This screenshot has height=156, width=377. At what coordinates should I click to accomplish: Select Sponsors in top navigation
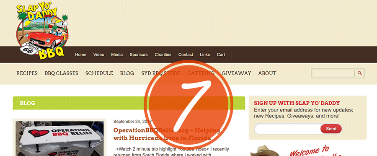[x=139, y=55]
